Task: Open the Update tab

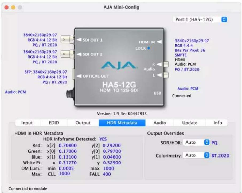Action: tap(190, 123)
